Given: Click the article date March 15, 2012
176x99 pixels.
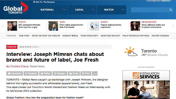Looking at the screenshot, I should 25,47.
